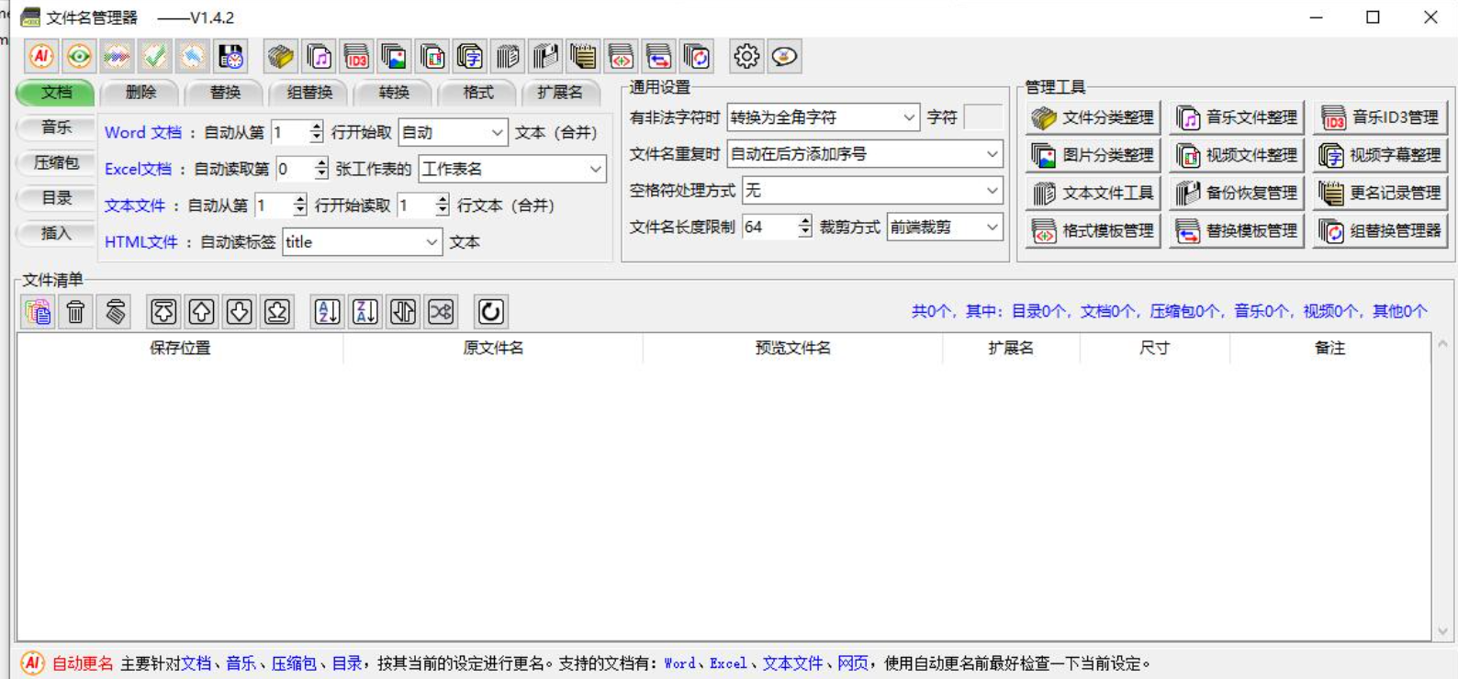Open the 有非法字符时 dropdown
The image size is (1458, 679).
(908, 117)
